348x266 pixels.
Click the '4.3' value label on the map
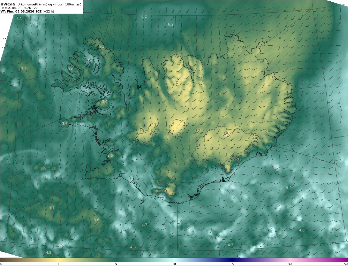pos(231,245)
